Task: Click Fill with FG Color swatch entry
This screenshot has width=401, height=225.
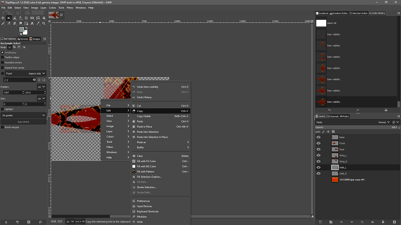Action: pos(134,161)
